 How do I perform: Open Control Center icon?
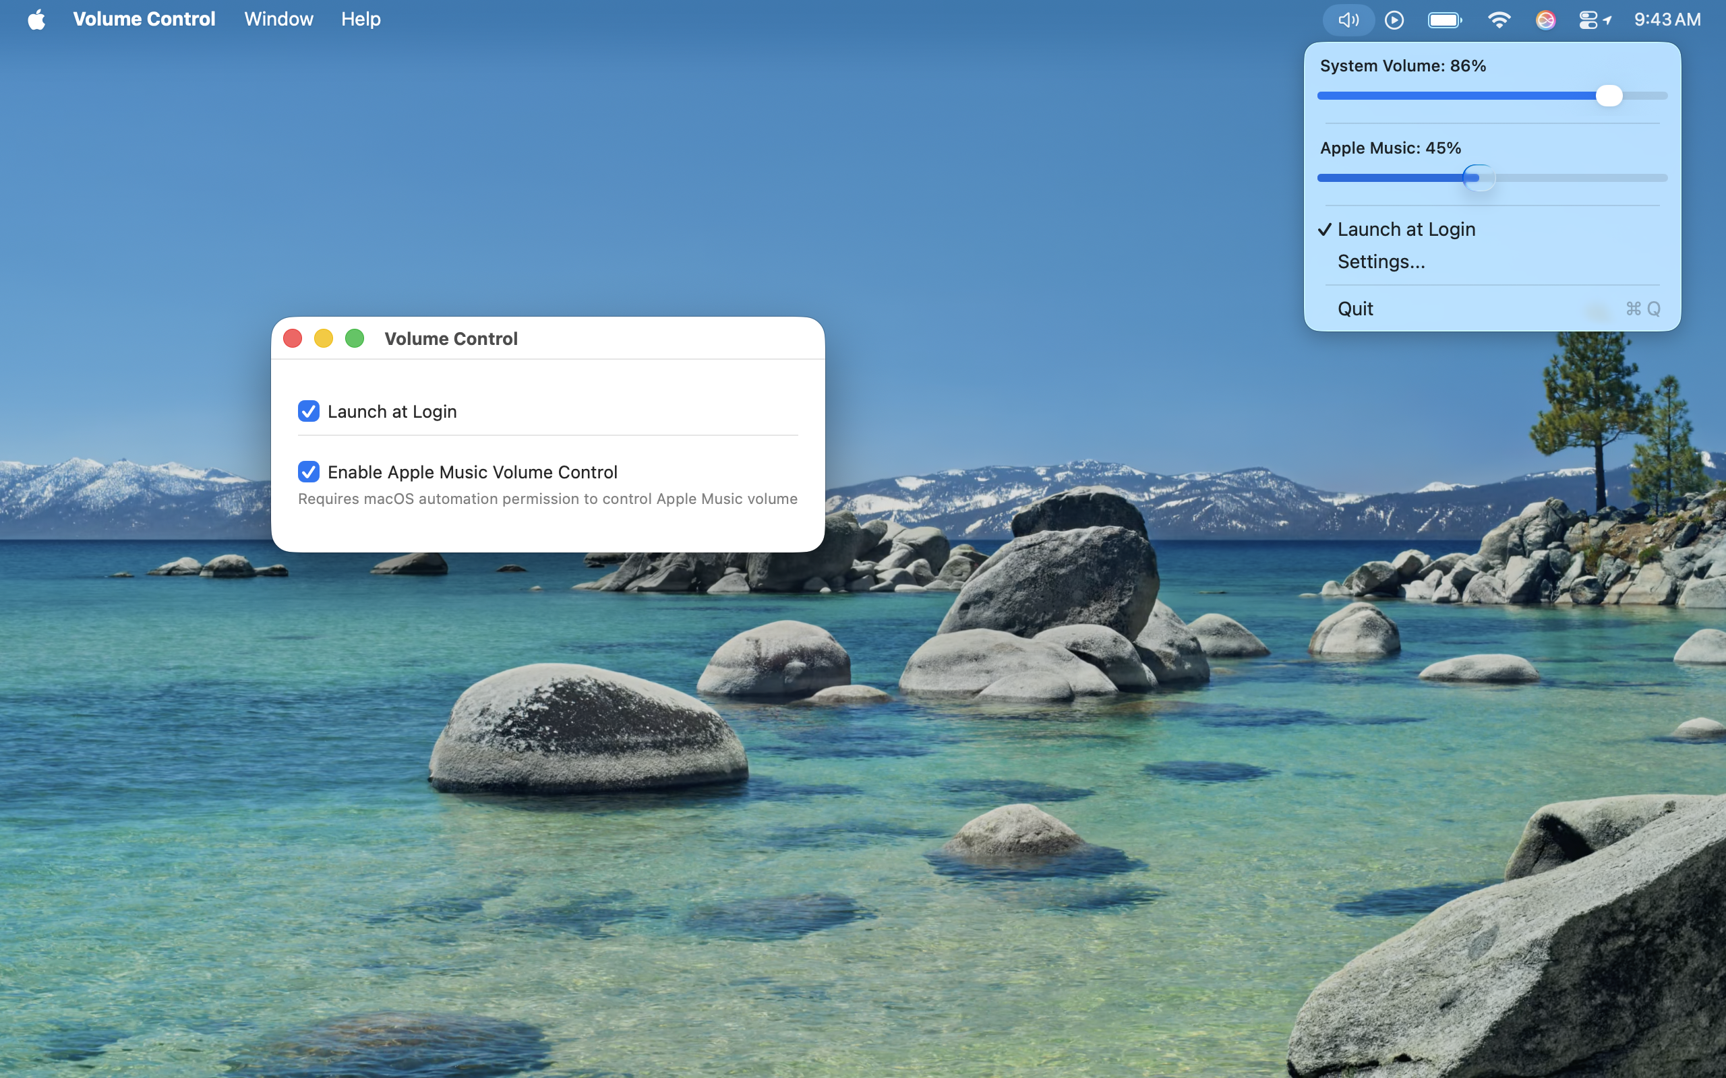tap(1589, 20)
